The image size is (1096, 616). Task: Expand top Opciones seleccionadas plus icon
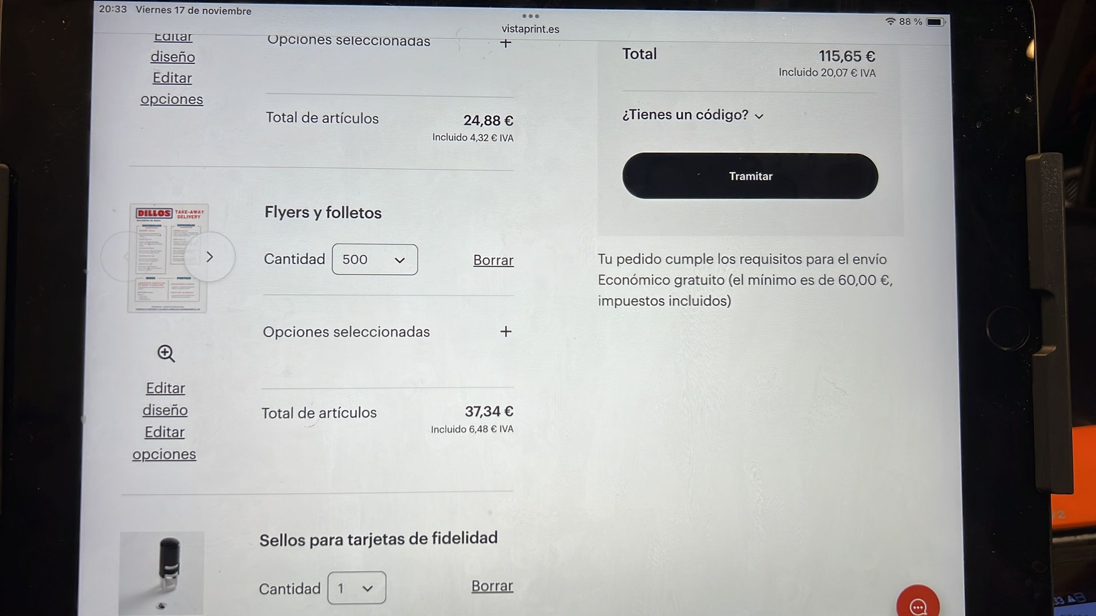click(505, 43)
